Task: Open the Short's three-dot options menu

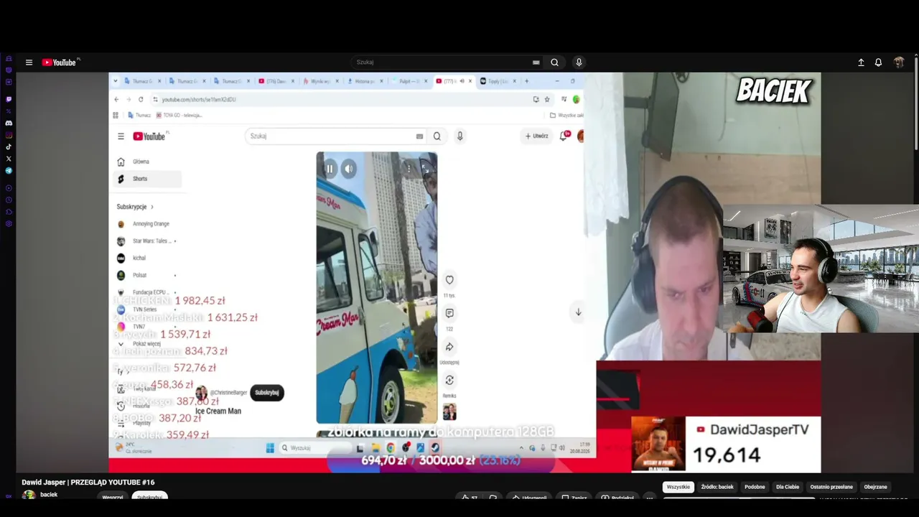Action: (409, 169)
